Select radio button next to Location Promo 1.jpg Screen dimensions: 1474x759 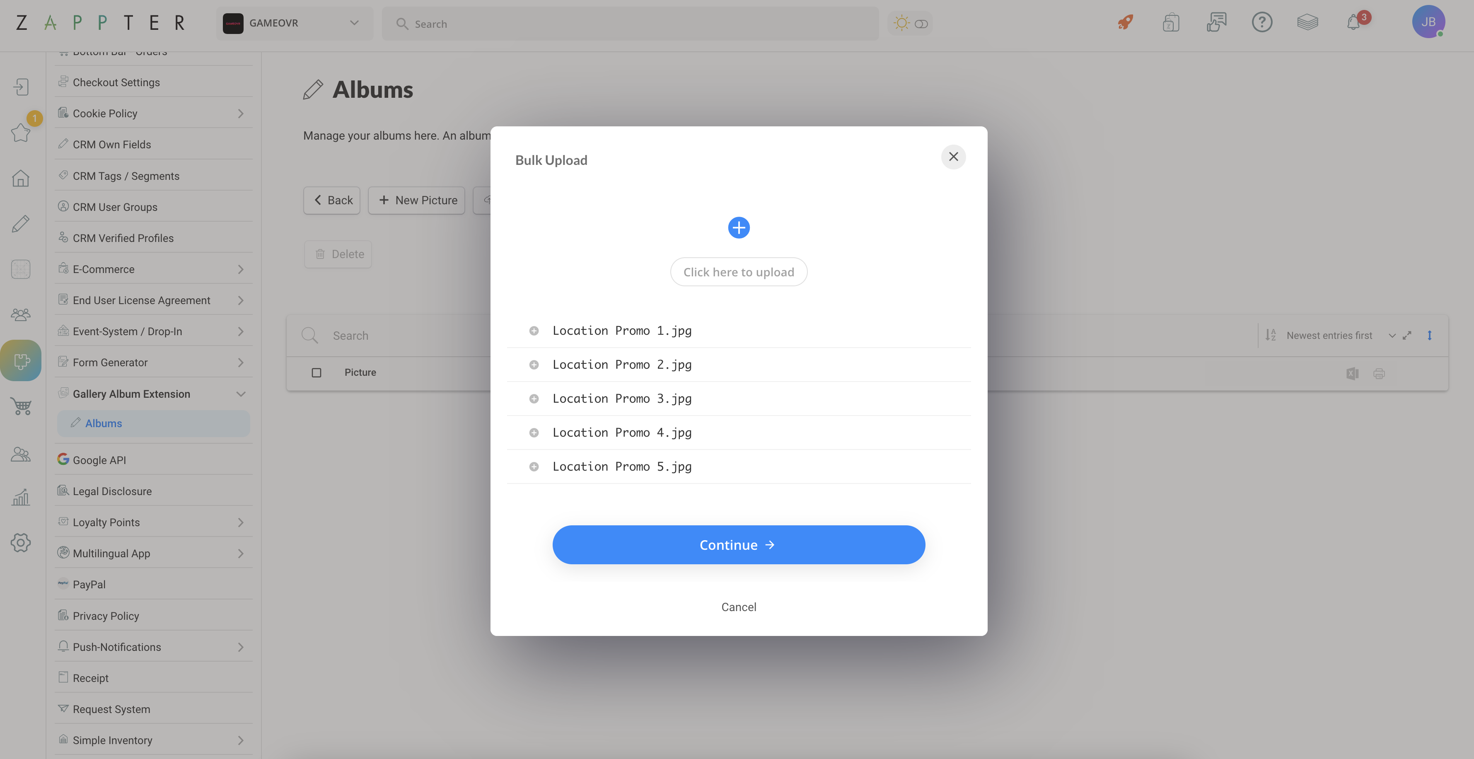(x=533, y=331)
